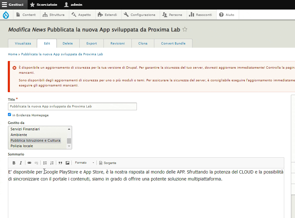This screenshot has width=295, height=218.
Task: Insert a bulleted list
Action: (x=45, y=163)
